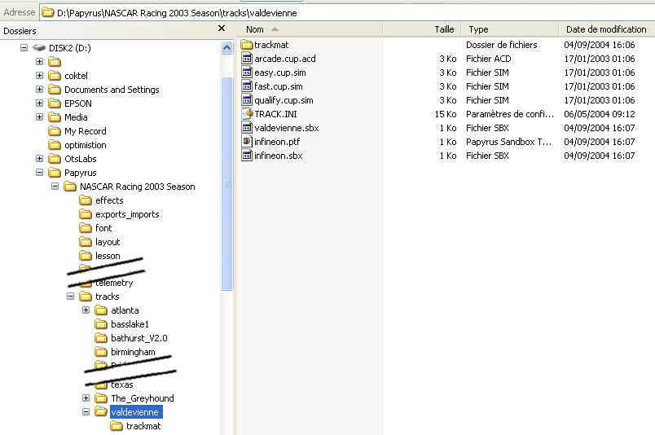Click the font folder icon
Image resolution: width=655 pixels, height=435 pixels.
[x=86, y=228]
